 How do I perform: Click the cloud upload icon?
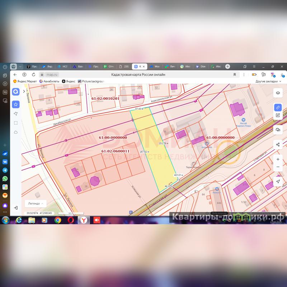coord(278,130)
